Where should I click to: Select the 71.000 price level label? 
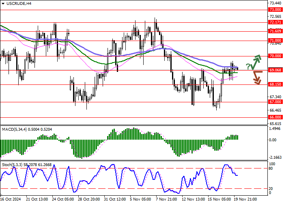tap(275, 41)
